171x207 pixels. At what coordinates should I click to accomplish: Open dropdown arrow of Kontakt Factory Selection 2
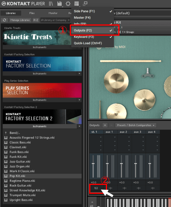tap(79, 126)
